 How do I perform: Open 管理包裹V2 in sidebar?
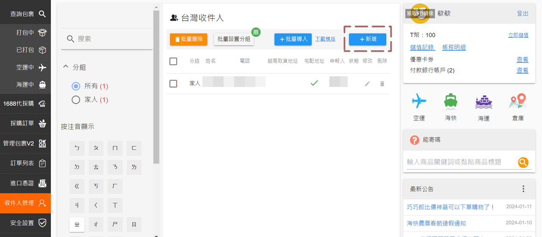pos(25,143)
